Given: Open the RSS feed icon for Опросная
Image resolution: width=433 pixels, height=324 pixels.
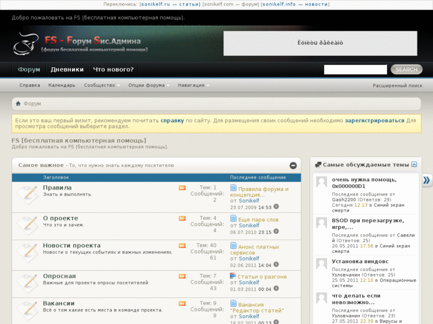Looking at the screenshot, I should click(x=182, y=276).
